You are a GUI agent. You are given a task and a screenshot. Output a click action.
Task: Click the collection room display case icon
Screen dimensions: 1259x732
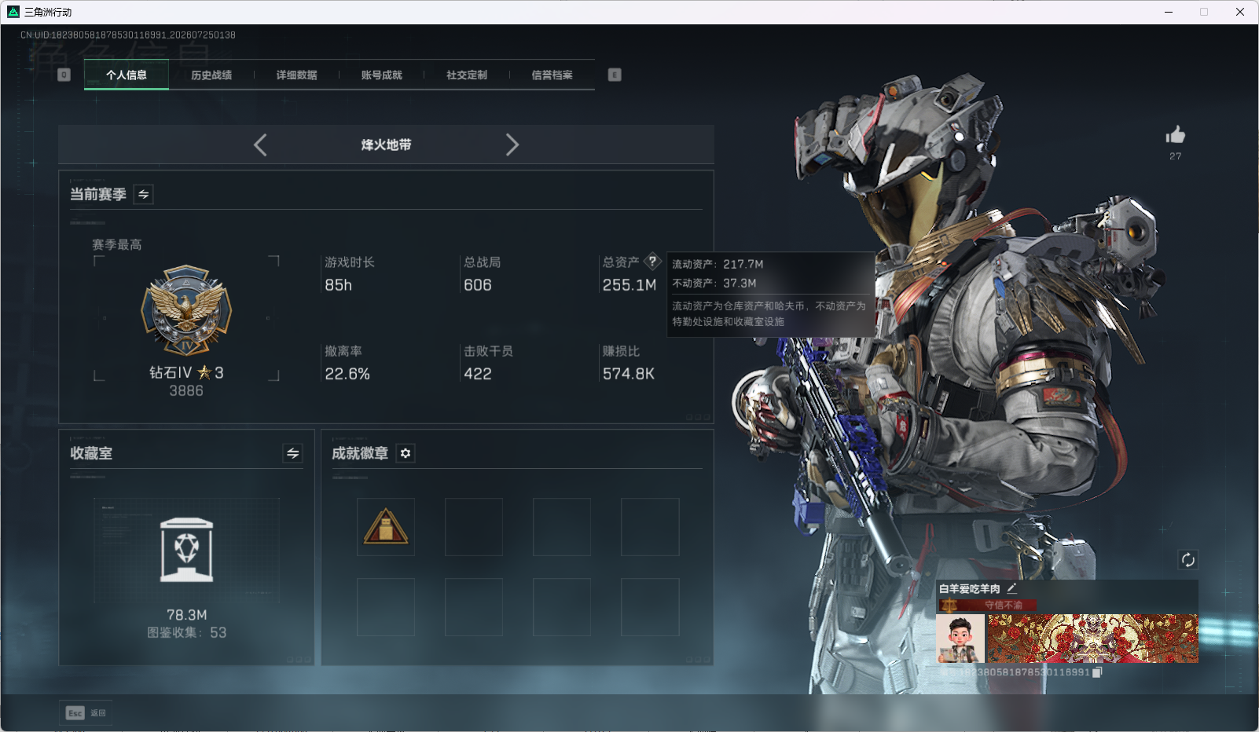[186, 550]
